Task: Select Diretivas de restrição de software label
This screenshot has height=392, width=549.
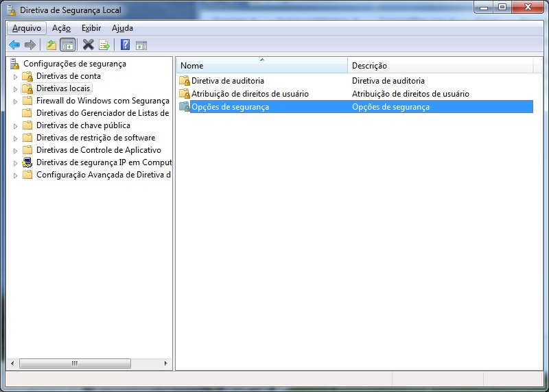Action: pyautogui.click(x=96, y=138)
